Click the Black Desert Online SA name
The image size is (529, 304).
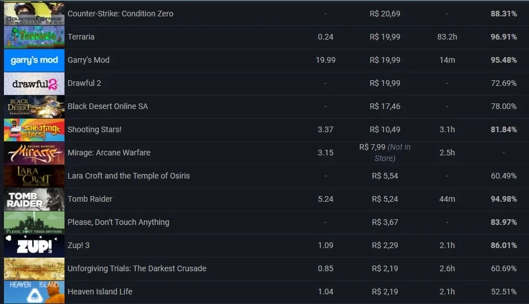[x=107, y=106]
